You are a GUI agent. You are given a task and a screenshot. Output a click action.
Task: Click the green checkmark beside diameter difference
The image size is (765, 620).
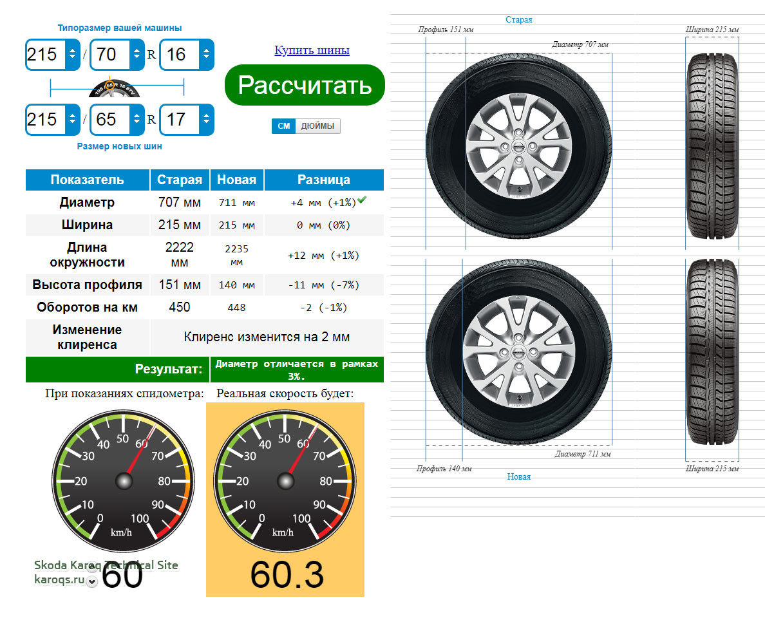(x=362, y=200)
